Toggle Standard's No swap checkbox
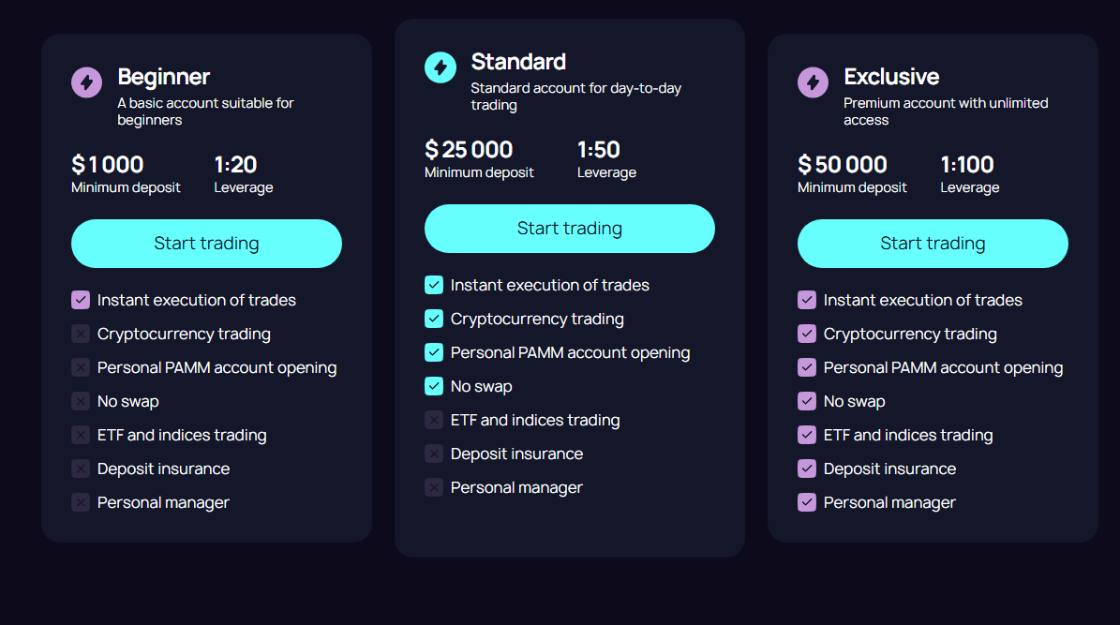This screenshot has height=625, width=1120. pyautogui.click(x=434, y=386)
